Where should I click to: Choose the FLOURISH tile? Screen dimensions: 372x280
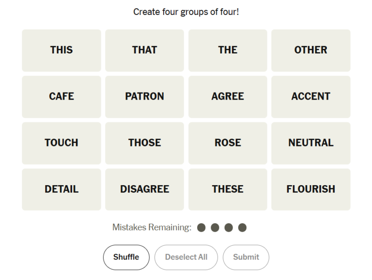[x=311, y=189]
